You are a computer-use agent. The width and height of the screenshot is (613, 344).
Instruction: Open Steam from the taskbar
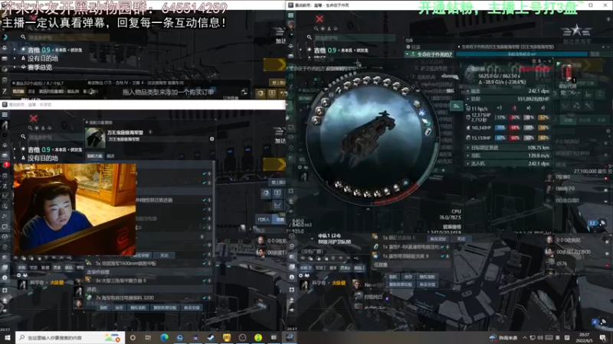(211, 337)
